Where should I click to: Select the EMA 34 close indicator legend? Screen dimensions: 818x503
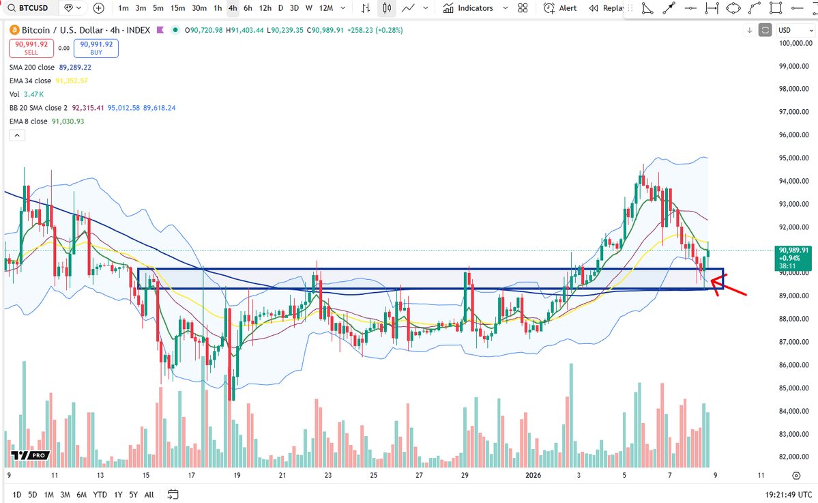click(30, 81)
